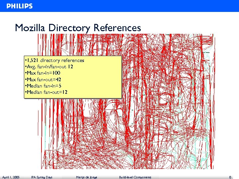The image size is (239, 179).
Task: Select the slide title 'Mozilla Directory References'
Action: [x=78, y=28]
